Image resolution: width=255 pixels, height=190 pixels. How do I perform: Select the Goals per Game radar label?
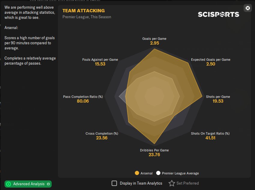154,39
